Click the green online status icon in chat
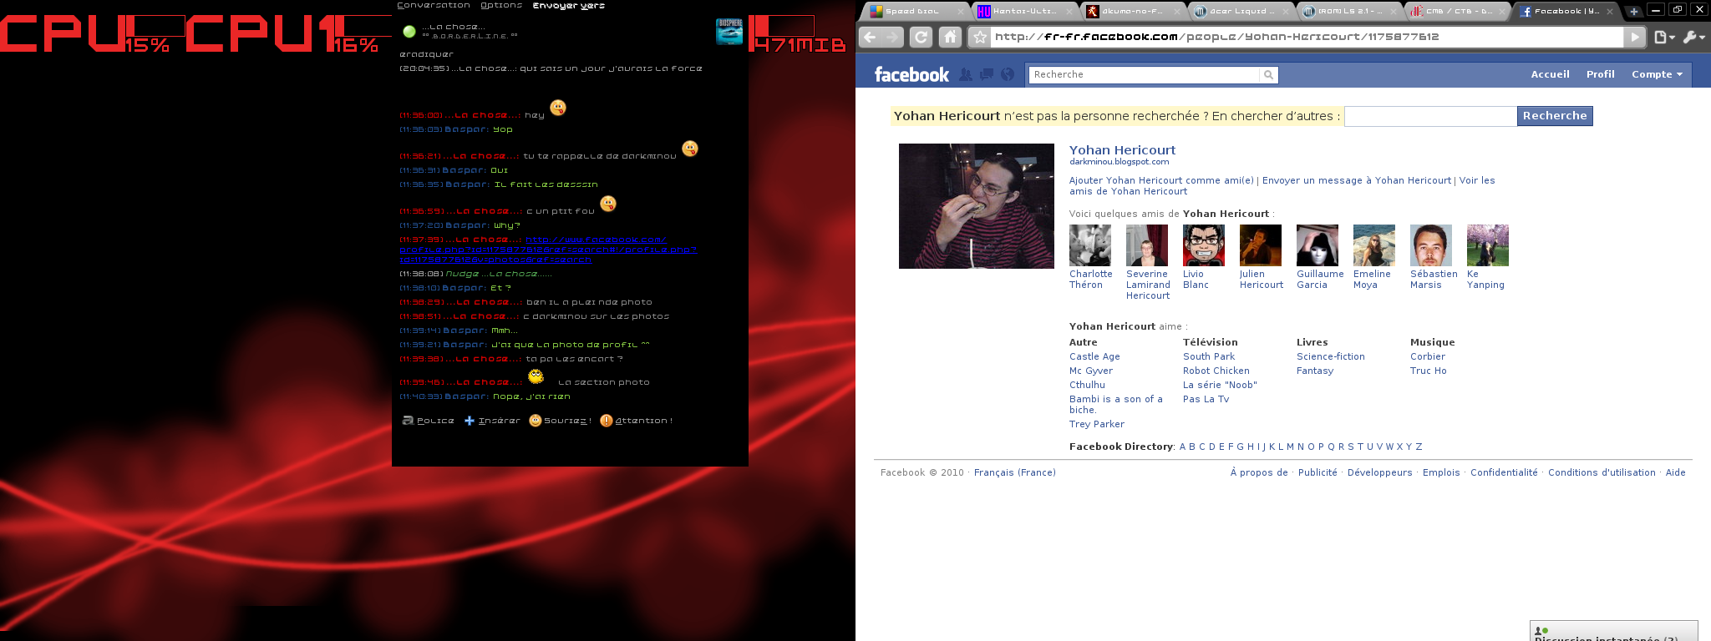1711x641 pixels. click(409, 32)
